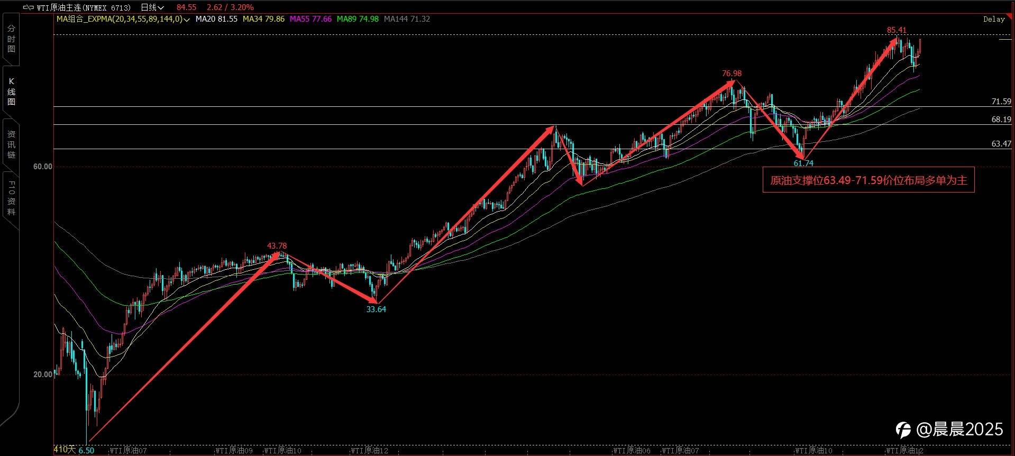Click the latest price 84.55
The image size is (1015, 456).
click(186, 7)
